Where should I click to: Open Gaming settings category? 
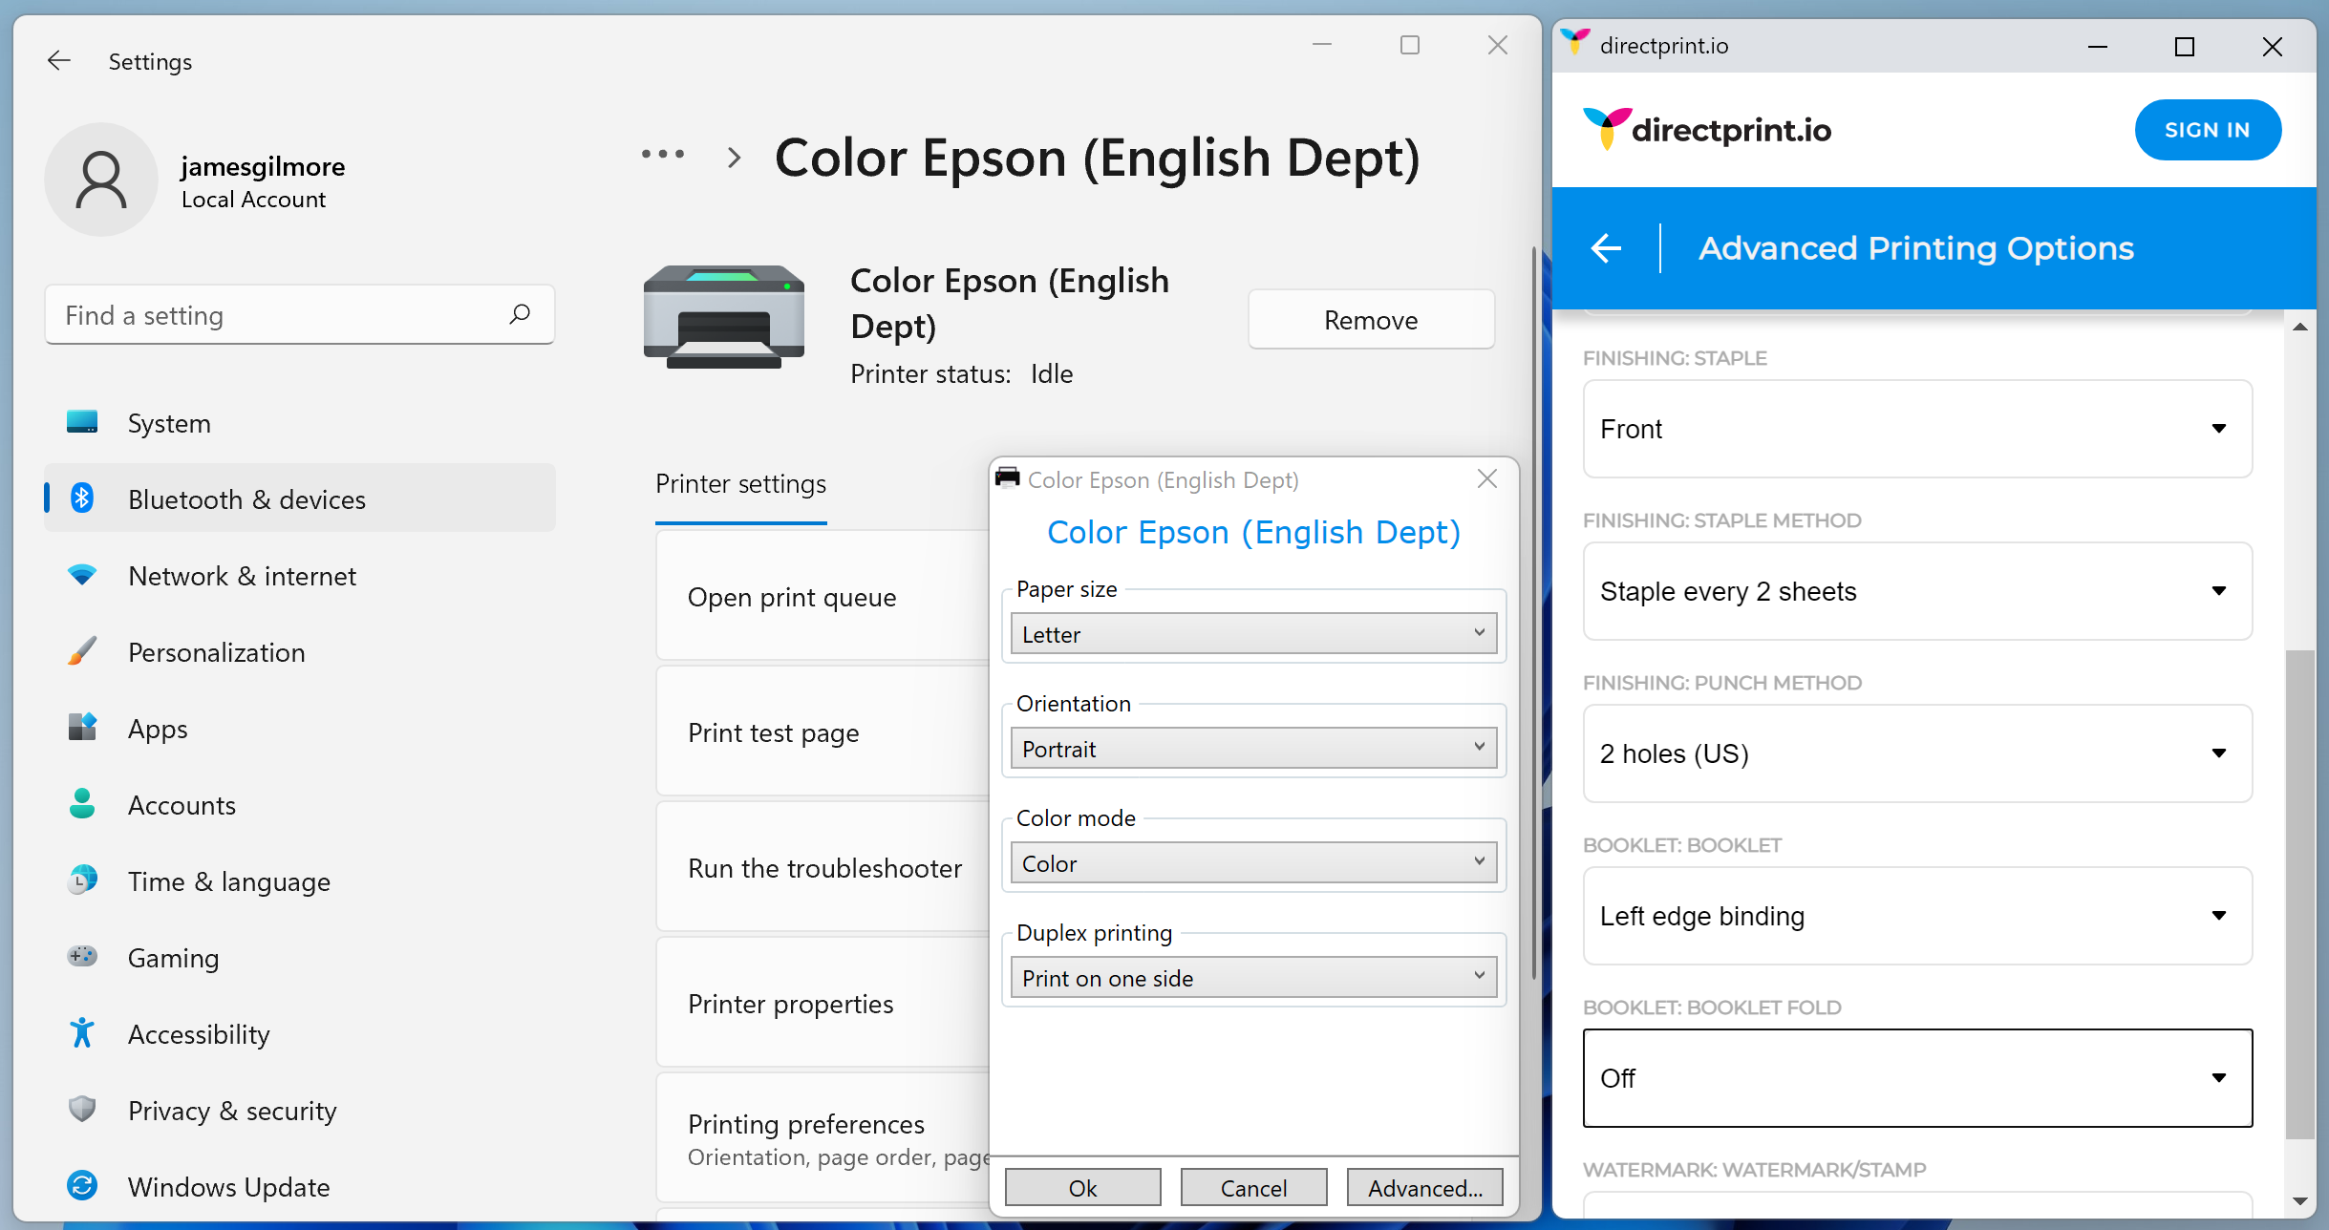pyautogui.click(x=300, y=957)
